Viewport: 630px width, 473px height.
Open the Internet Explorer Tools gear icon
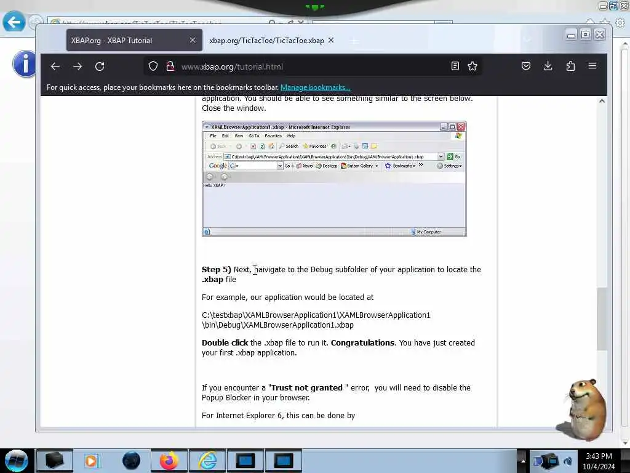620,23
